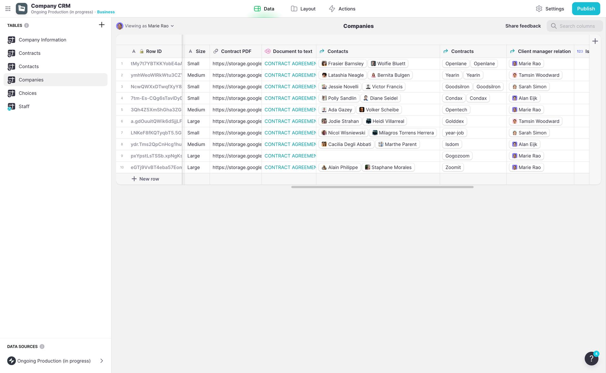The width and height of the screenshot is (606, 373).
Task: Expand the Ongoing Production data source
Action: click(x=101, y=361)
